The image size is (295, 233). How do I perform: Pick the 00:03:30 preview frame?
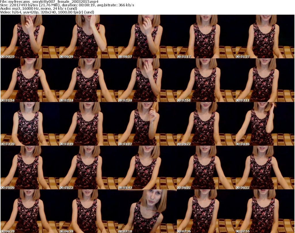30,124
